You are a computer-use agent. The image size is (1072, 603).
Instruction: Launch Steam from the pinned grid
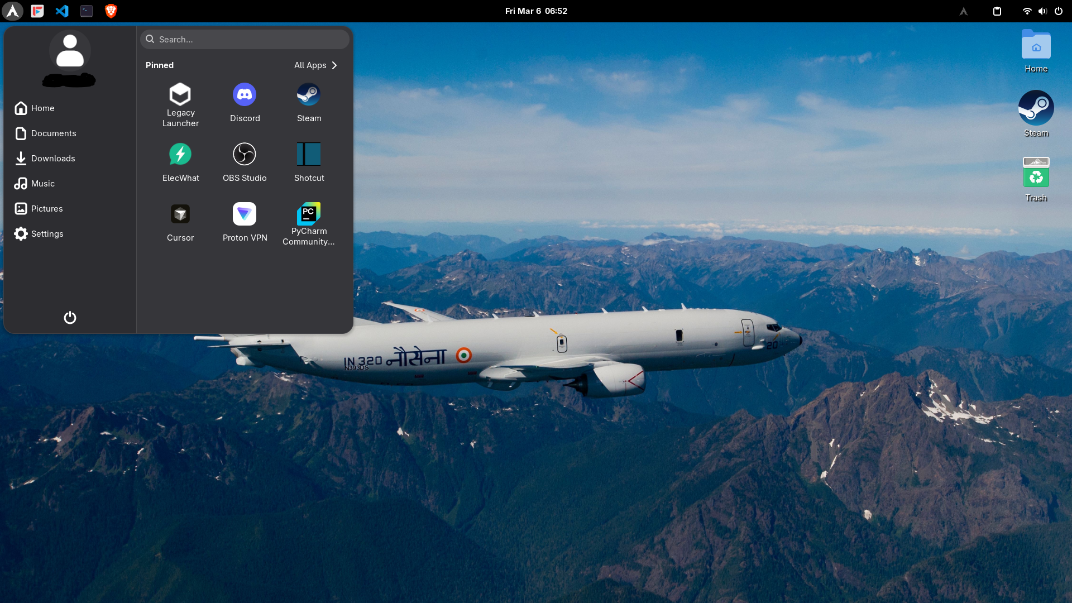[309, 103]
